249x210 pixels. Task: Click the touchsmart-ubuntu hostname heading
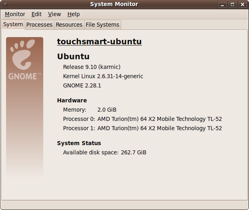(x=99, y=42)
